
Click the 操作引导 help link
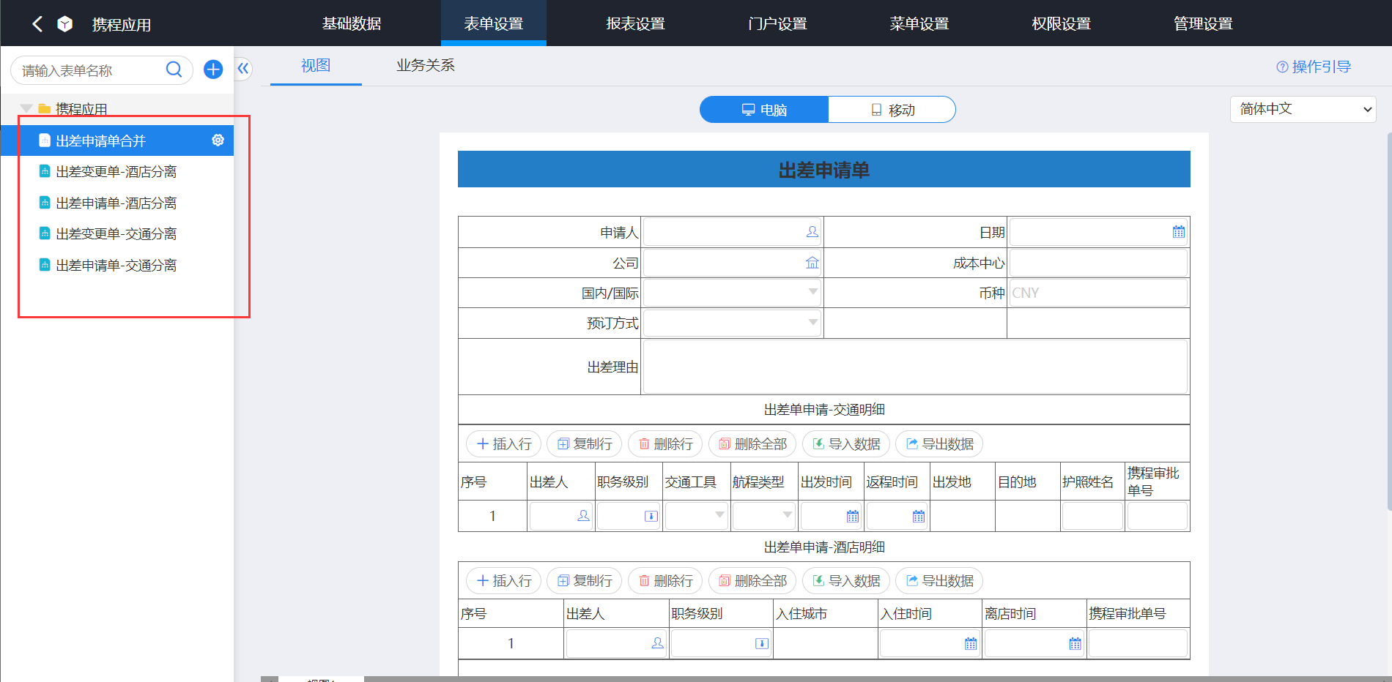[1314, 67]
